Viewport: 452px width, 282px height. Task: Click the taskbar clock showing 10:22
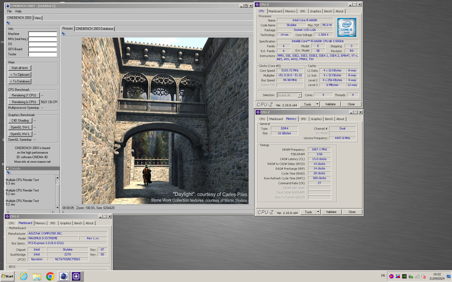(x=437, y=274)
